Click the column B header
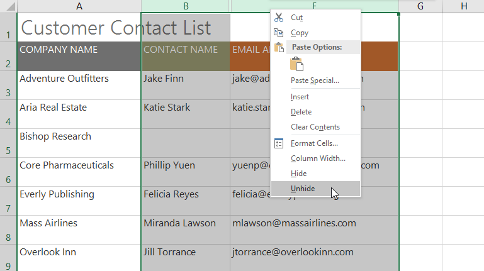484x271 pixels. pos(186,6)
